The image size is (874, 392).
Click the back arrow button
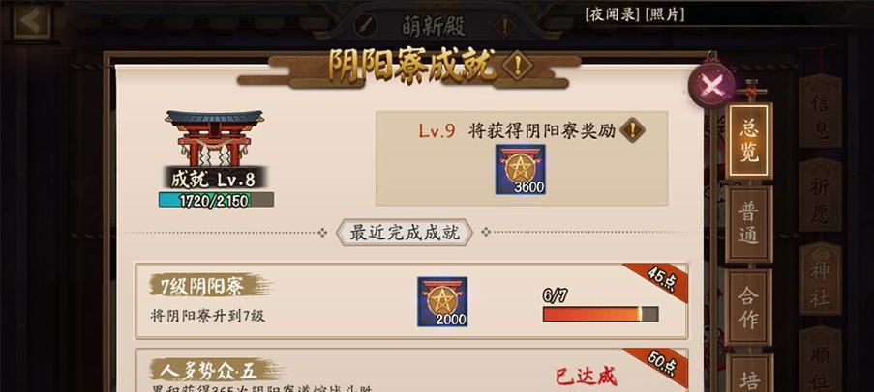[x=32, y=21]
